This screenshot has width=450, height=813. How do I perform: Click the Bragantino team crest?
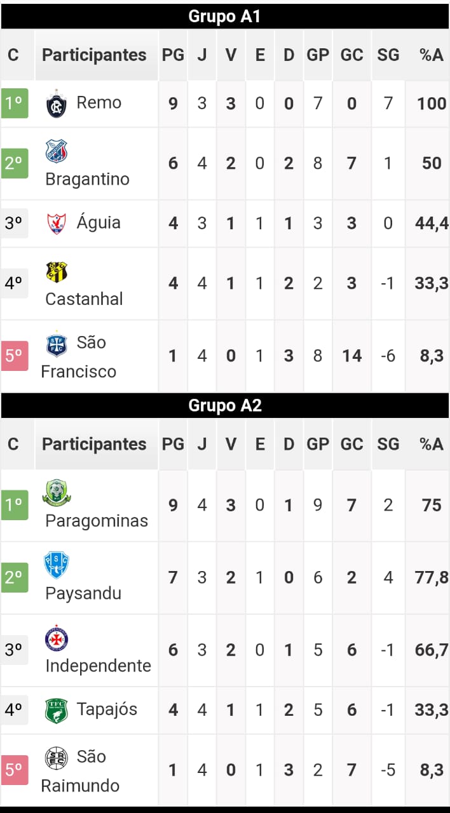[57, 151]
